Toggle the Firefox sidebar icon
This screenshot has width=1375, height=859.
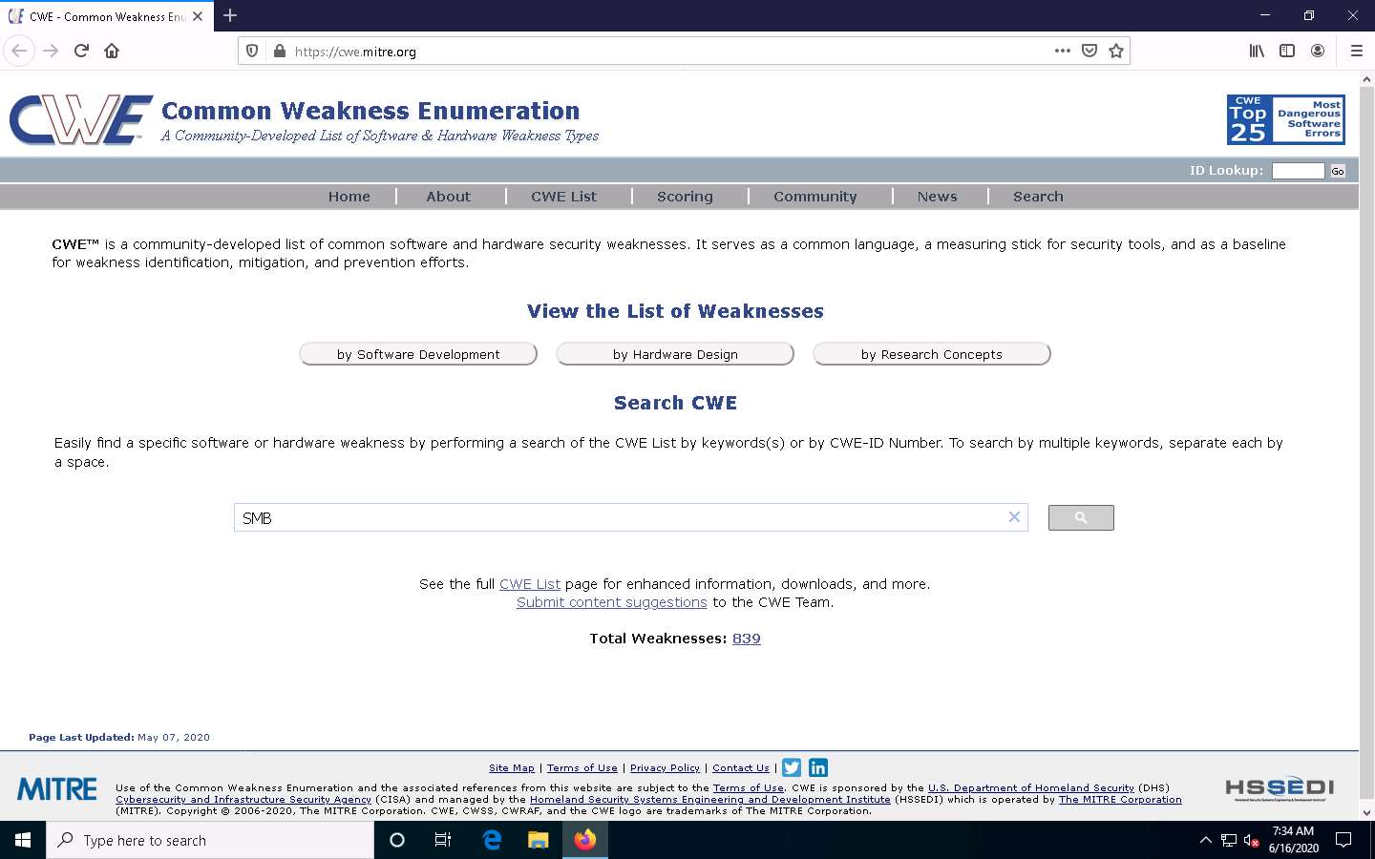(x=1287, y=51)
